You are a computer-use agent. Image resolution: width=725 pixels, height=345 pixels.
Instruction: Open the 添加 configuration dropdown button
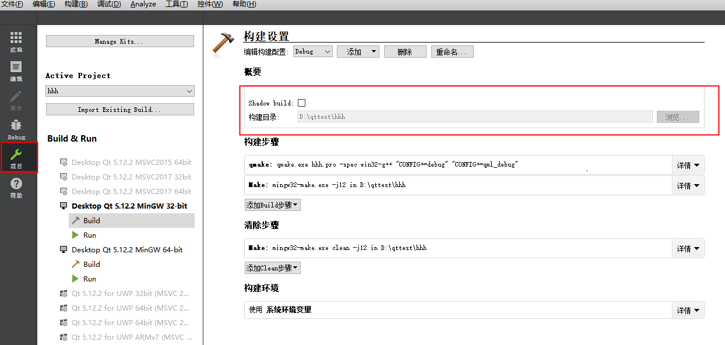358,52
